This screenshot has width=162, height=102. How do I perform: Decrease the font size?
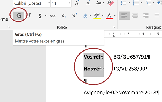88,3
